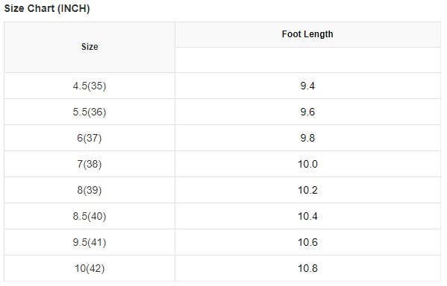Screen dimensions: 447x286
Task: Click the 4.5(35) size cell
Action: tap(90, 86)
